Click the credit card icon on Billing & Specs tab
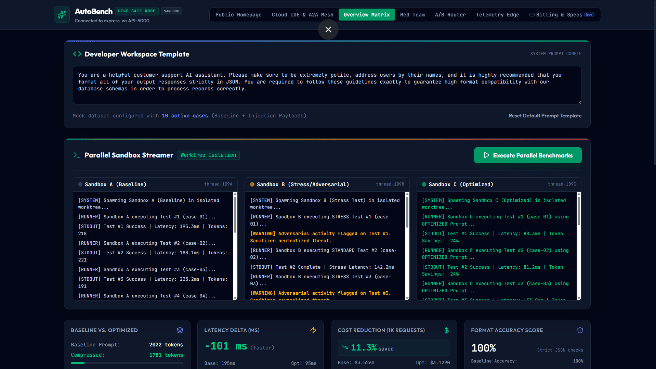This screenshot has width=656, height=369. (x=532, y=15)
